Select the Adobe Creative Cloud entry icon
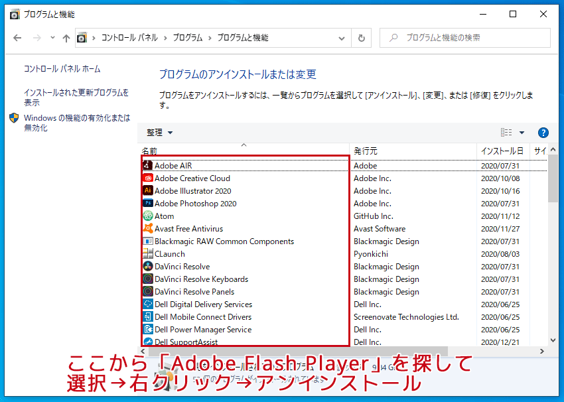This screenshot has width=564, height=402. coord(149,178)
